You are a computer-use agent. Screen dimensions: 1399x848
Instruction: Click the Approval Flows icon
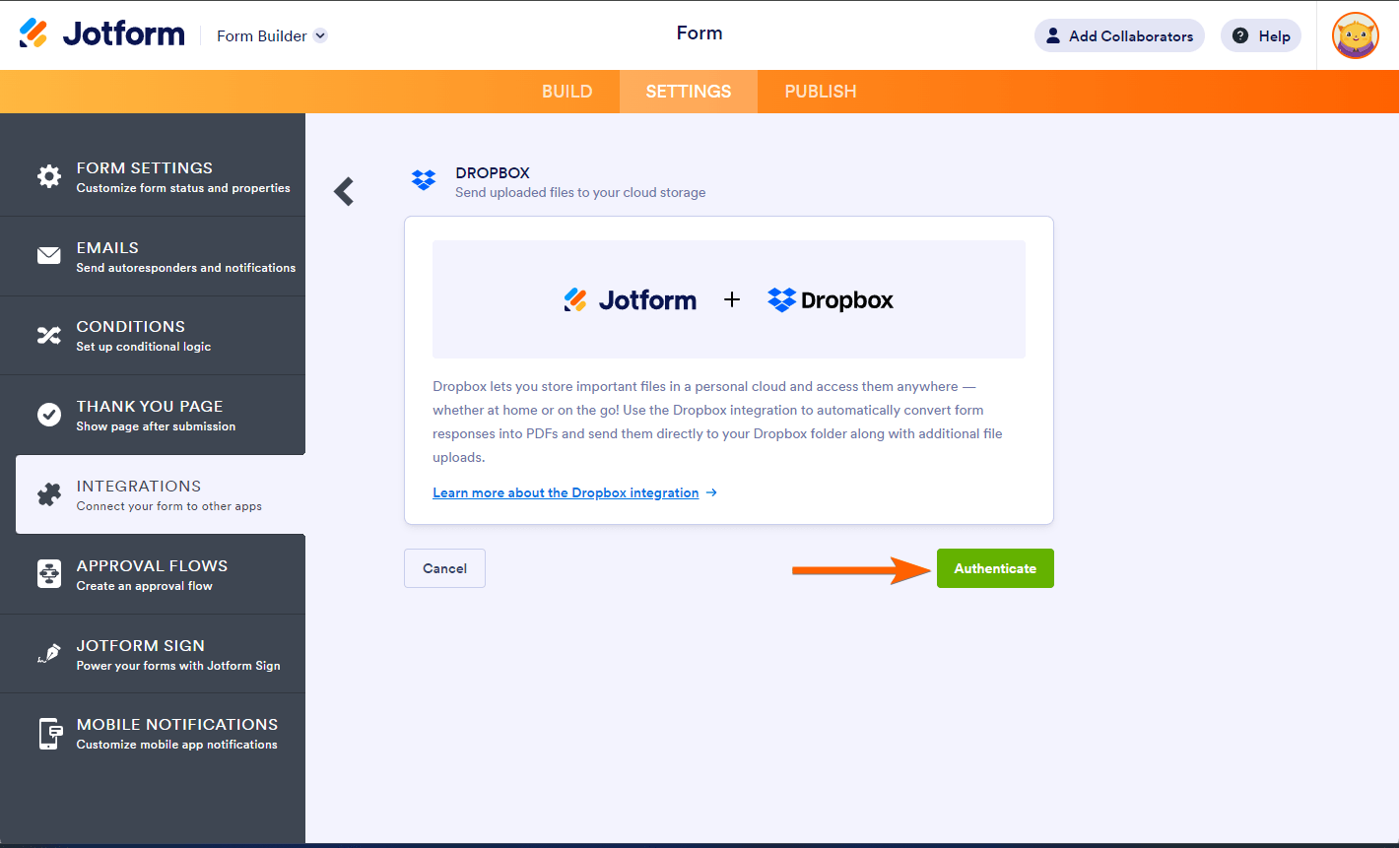click(49, 574)
